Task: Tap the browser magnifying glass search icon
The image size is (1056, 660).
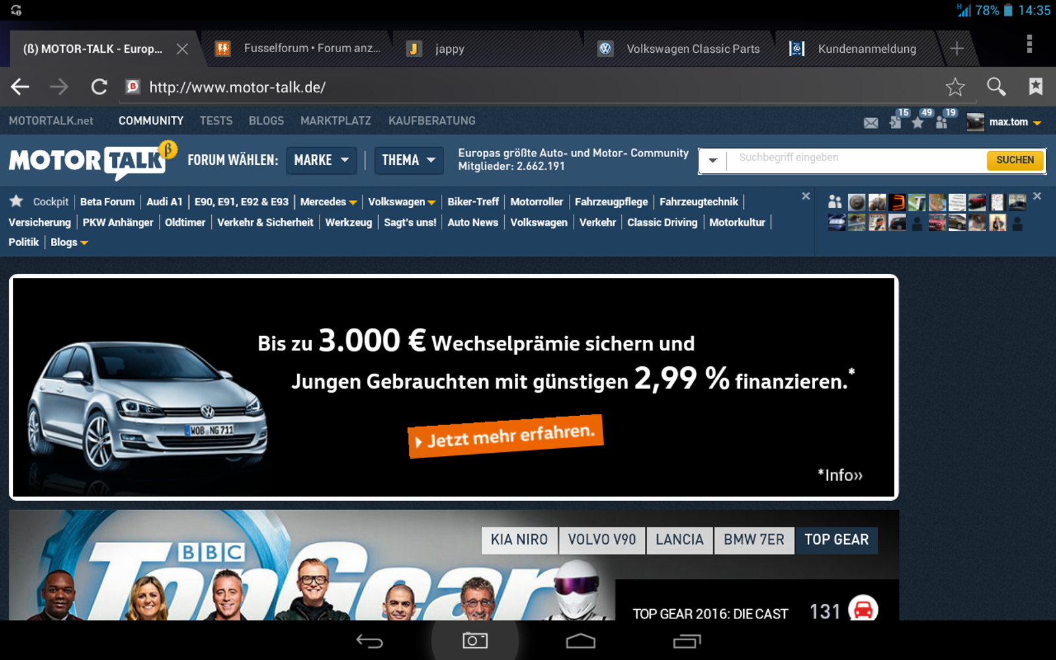Action: 996,87
